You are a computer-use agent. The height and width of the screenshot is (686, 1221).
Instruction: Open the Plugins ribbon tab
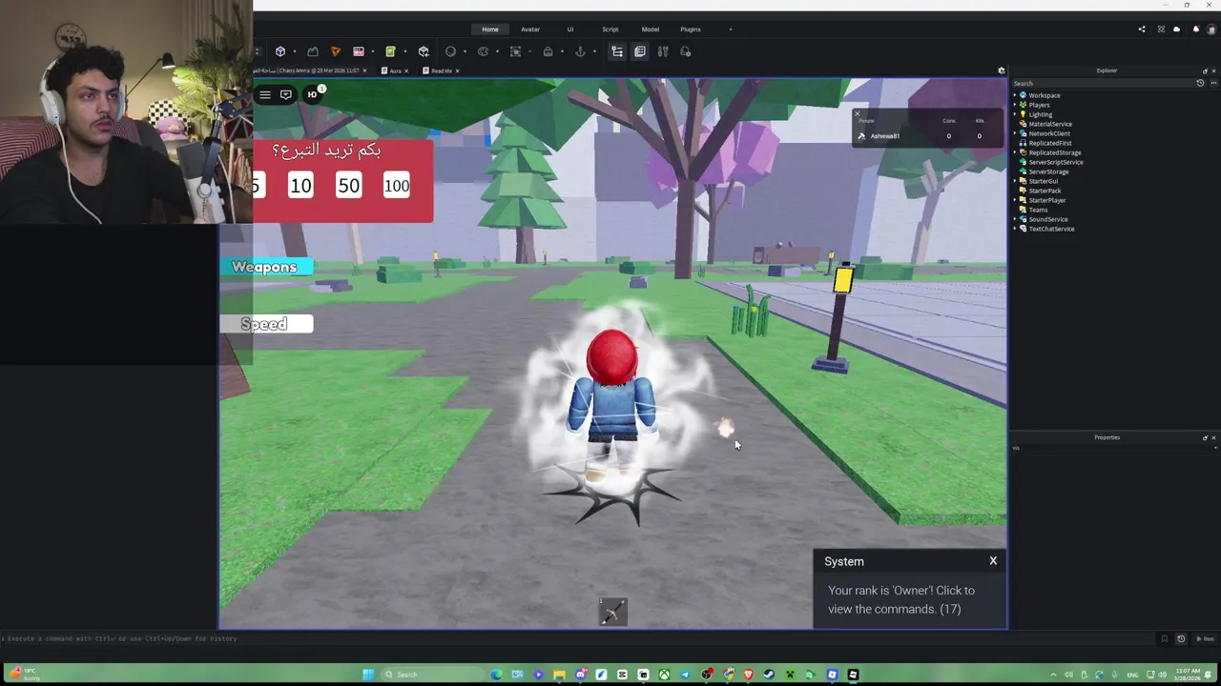coord(691,30)
